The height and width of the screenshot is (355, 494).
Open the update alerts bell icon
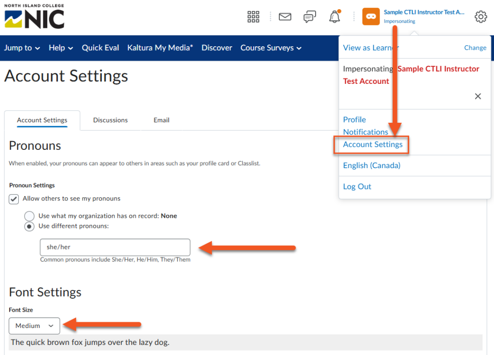334,17
